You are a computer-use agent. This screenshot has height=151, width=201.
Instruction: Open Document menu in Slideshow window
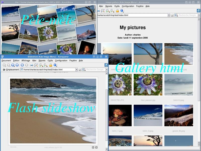[6, 61]
